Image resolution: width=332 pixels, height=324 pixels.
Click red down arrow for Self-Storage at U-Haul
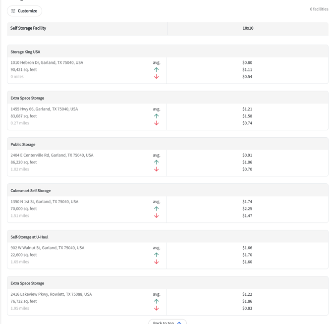pyautogui.click(x=157, y=262)
